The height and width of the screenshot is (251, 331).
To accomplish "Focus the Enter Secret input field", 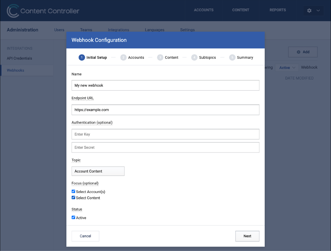I will pyautogui.click(x=165, y=147).
